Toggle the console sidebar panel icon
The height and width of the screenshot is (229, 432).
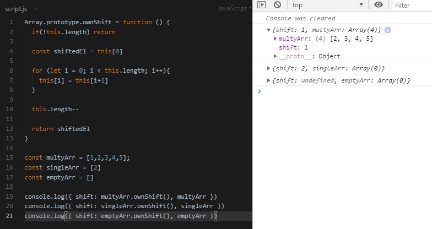point(261,4)
